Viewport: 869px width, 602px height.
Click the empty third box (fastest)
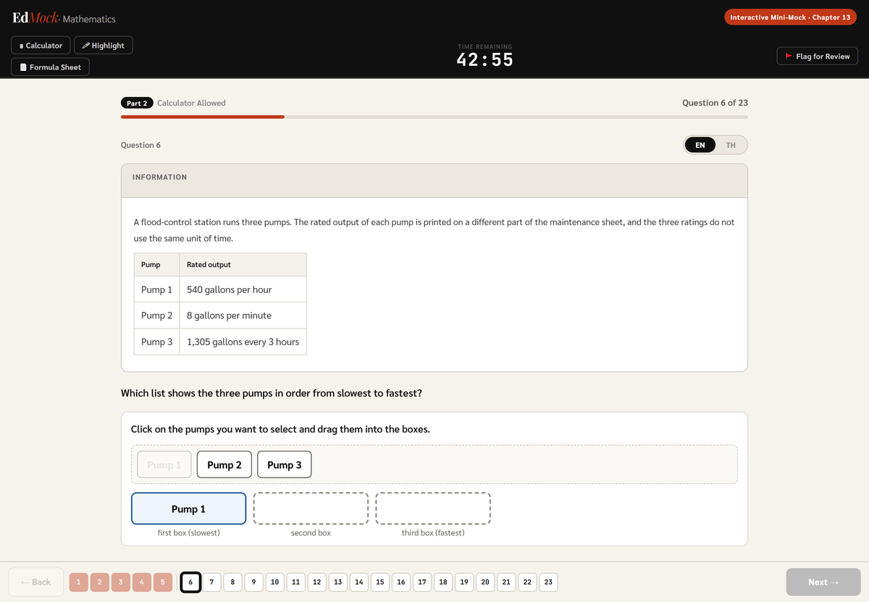pyautogui.click(x=433, y=509)
